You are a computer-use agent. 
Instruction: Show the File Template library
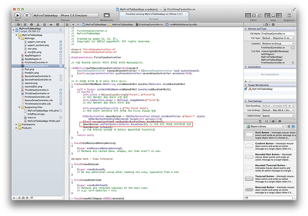[x=260, y=121]
